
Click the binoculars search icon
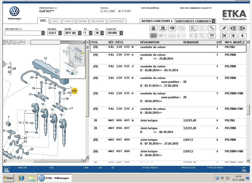click(172, 29)
